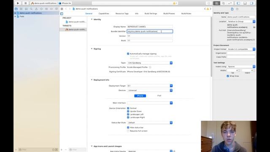Screen dimensions: 270x152
Task: Open the Indent Using dropdown
Action: click(241, 67)
